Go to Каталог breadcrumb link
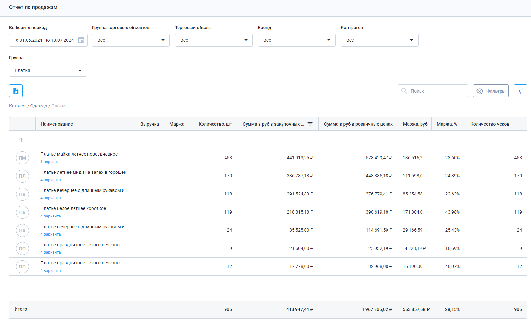 pos(17,106)
